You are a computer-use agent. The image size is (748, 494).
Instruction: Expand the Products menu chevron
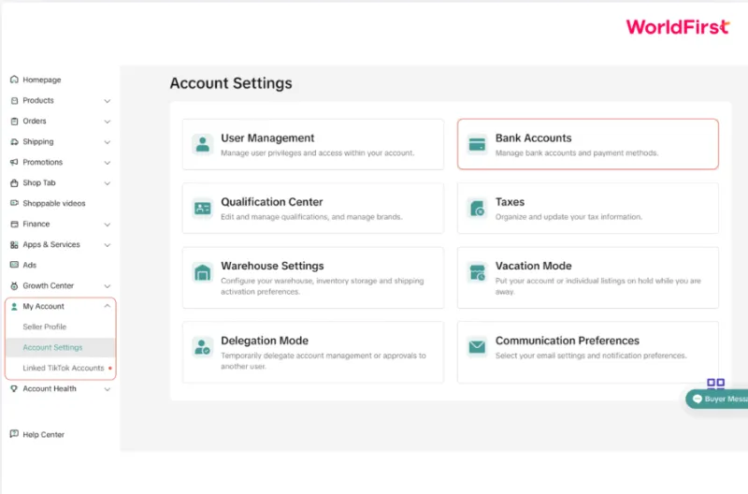(x=108, y=101)
